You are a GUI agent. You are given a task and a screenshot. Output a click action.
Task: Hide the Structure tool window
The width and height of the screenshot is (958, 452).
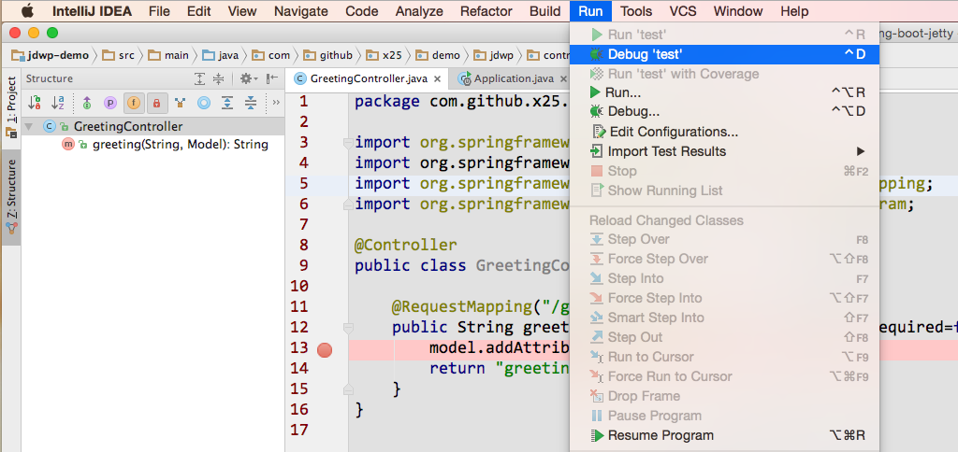tap(272, 78)
